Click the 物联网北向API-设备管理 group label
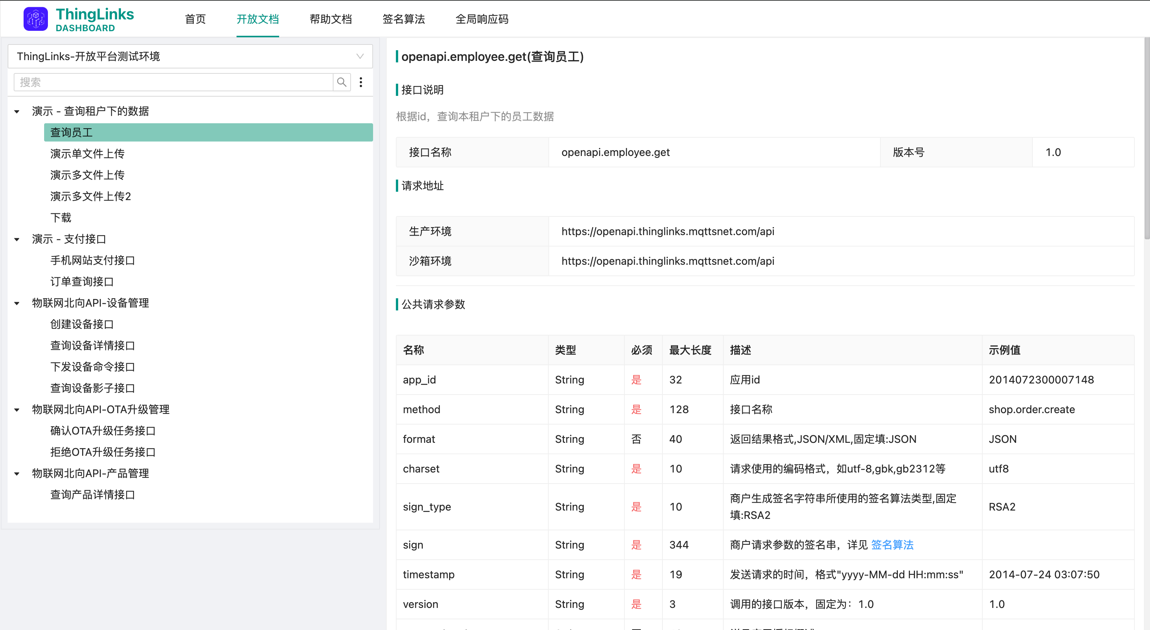1150x630 pixels. tap(91, 303)
